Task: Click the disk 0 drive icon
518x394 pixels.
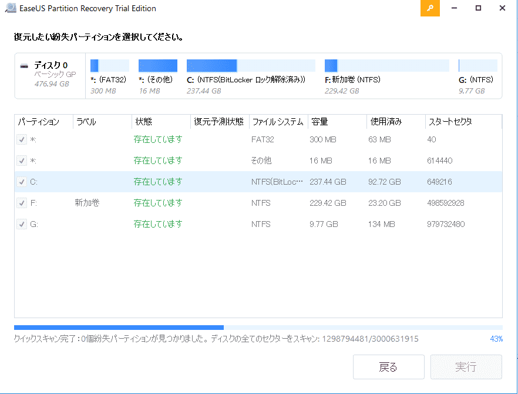Action: tap(24, 66)
